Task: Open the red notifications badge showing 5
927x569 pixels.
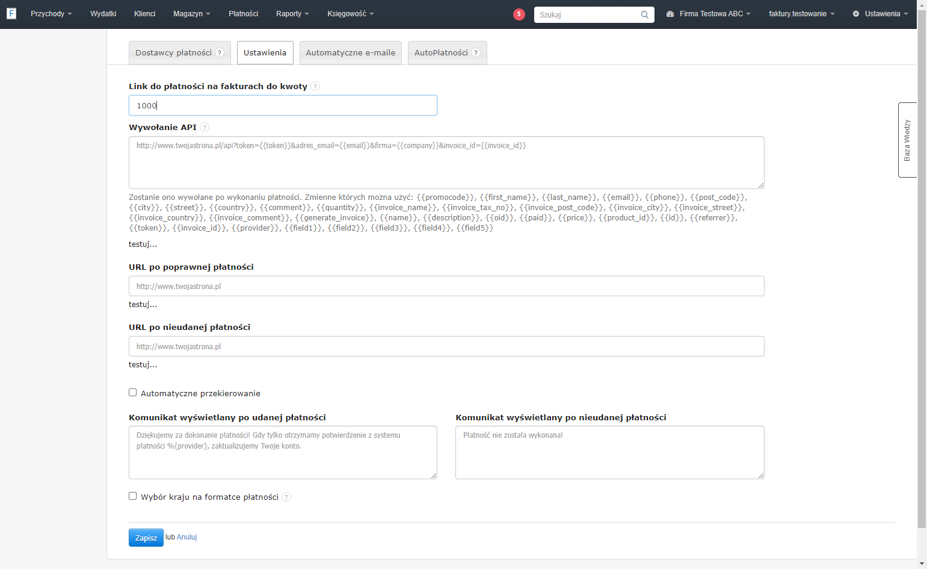Action: [519, 14]
